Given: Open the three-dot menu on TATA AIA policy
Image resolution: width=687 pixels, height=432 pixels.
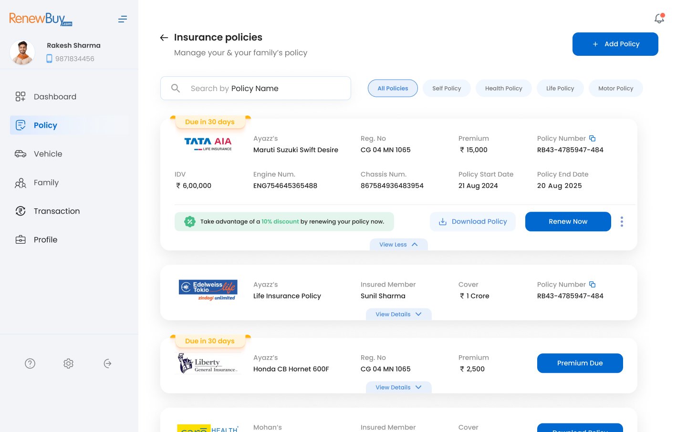Looking at the screenshot, I should point(622,222).
